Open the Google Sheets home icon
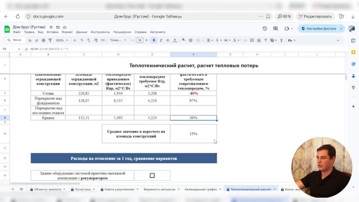The height and width of the screenshot is (202, 359). point(7,29)
